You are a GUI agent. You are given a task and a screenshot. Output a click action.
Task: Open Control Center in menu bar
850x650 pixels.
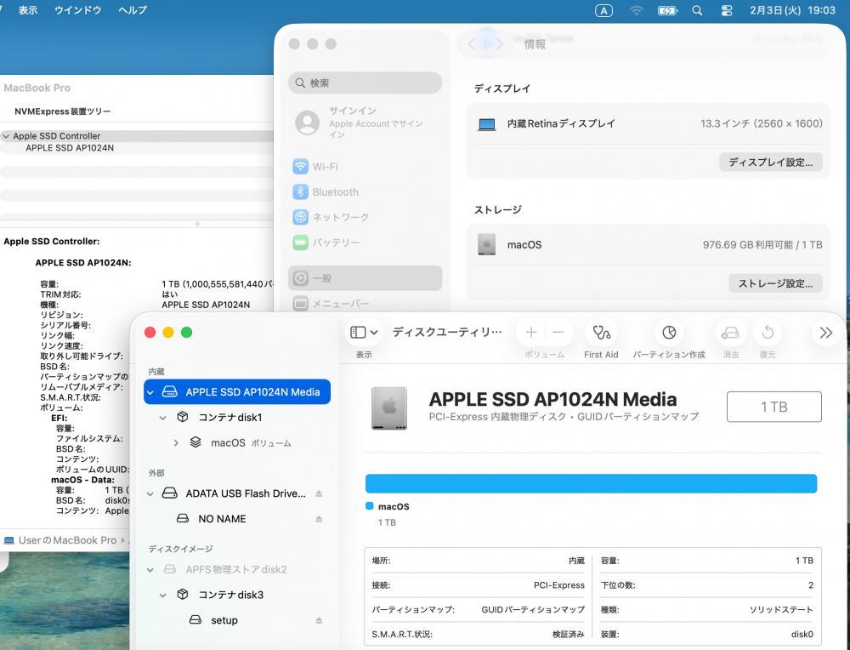726,10
